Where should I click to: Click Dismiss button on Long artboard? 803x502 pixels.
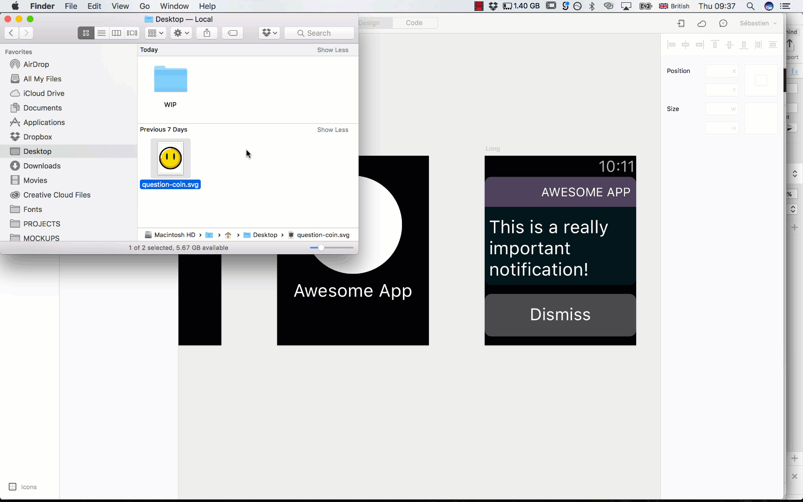pyautogui.click(x=560, y=315)
